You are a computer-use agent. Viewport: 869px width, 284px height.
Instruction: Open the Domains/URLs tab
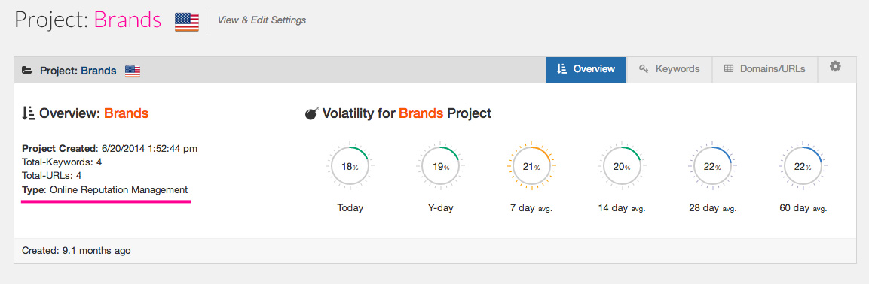point(765,70)
